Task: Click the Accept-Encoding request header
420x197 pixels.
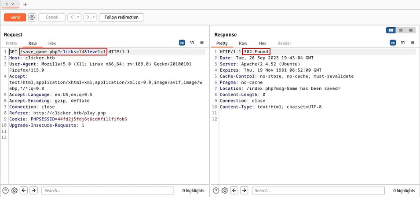Action: tap(49, 101)
